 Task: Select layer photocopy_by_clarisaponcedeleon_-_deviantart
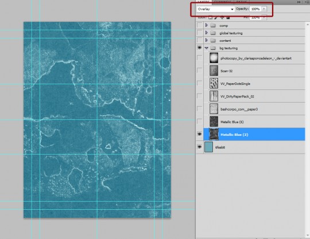coord(256,58)
